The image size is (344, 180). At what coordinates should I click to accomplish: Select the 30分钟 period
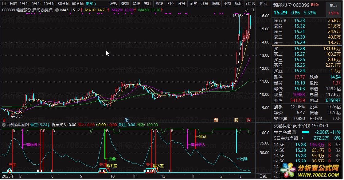(64, 3)
